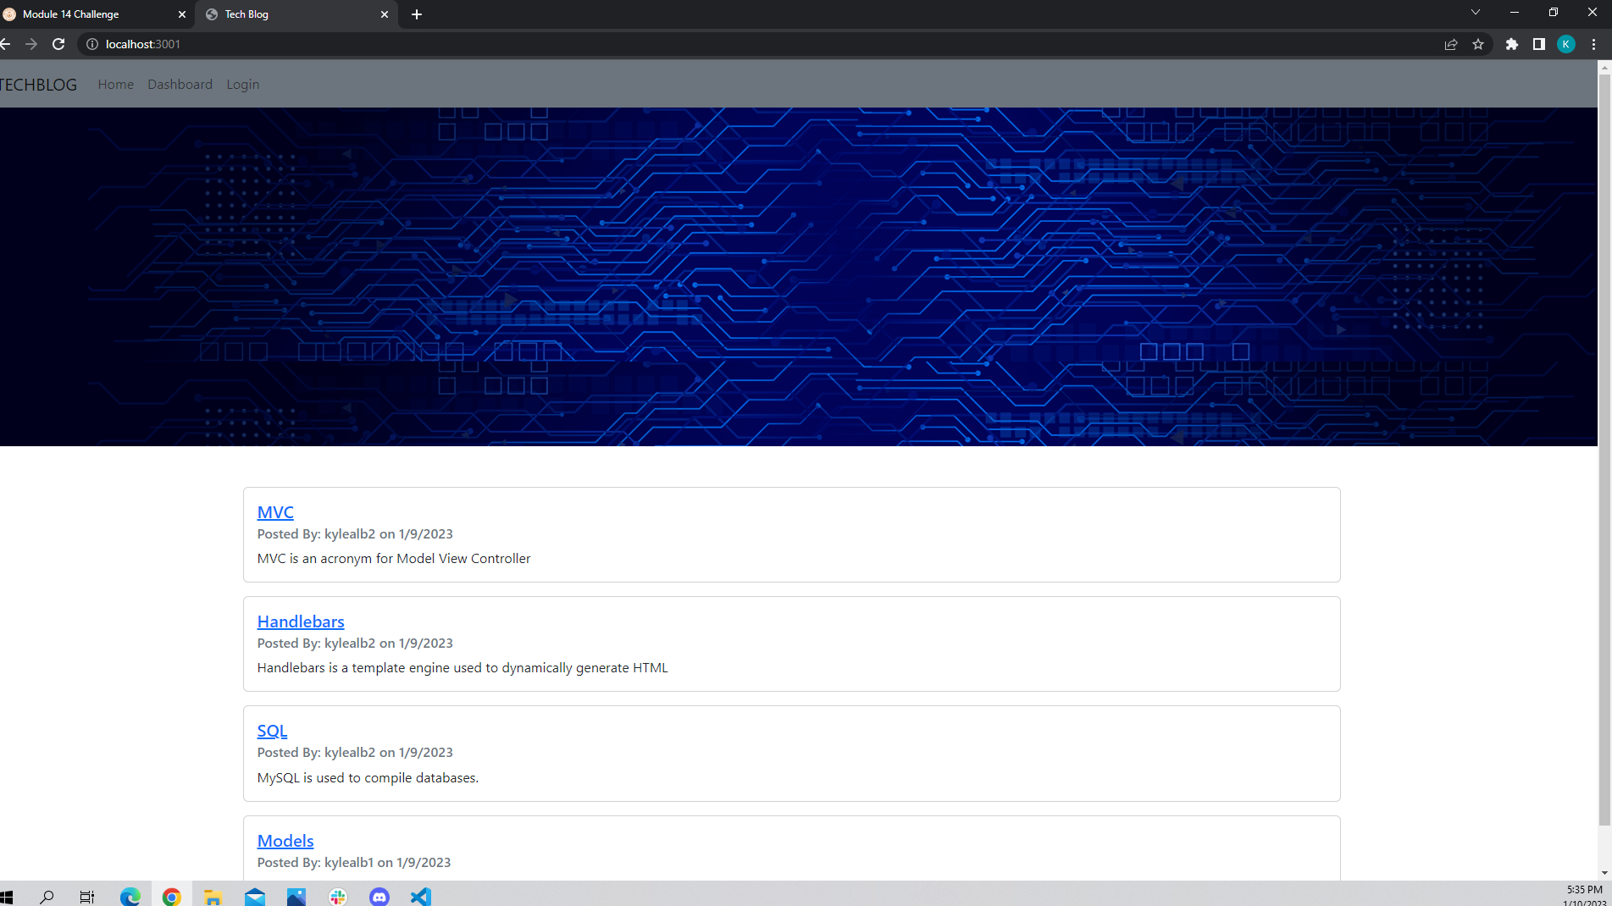Click the page's vertical scrollbar
This screenshot has height=906, width=1612.
point(1604,449)
